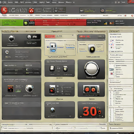Click the red circular logo in header
The height and width of the screenshot is (134, 134).
pos(4,10)
